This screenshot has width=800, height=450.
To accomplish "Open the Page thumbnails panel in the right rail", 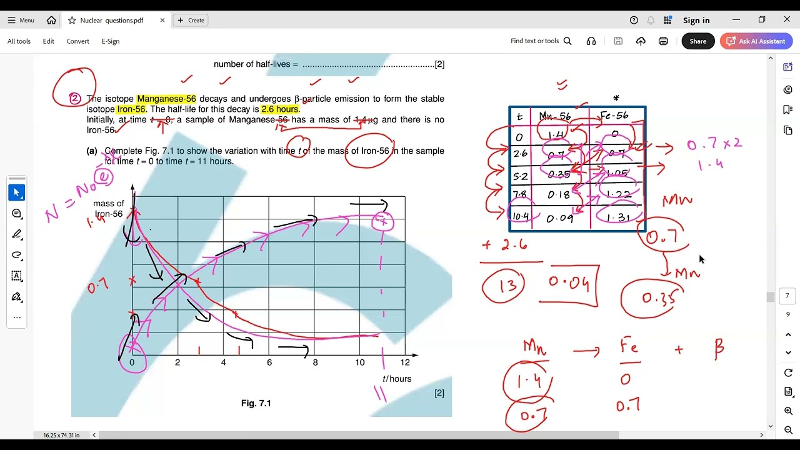I will (x=787, y=130).
